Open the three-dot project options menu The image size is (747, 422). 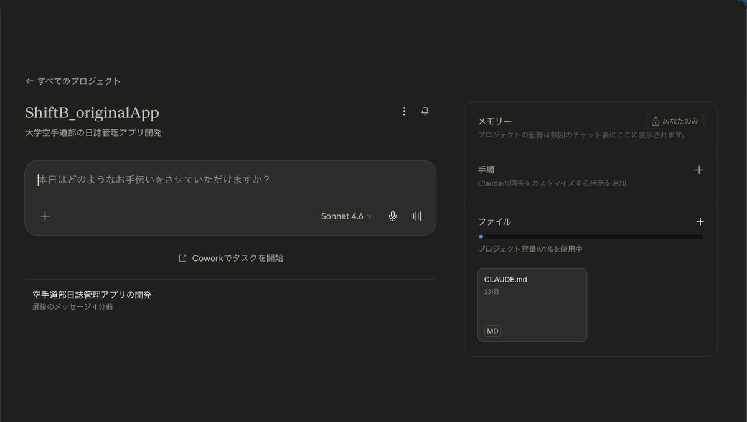pos(404,111)
